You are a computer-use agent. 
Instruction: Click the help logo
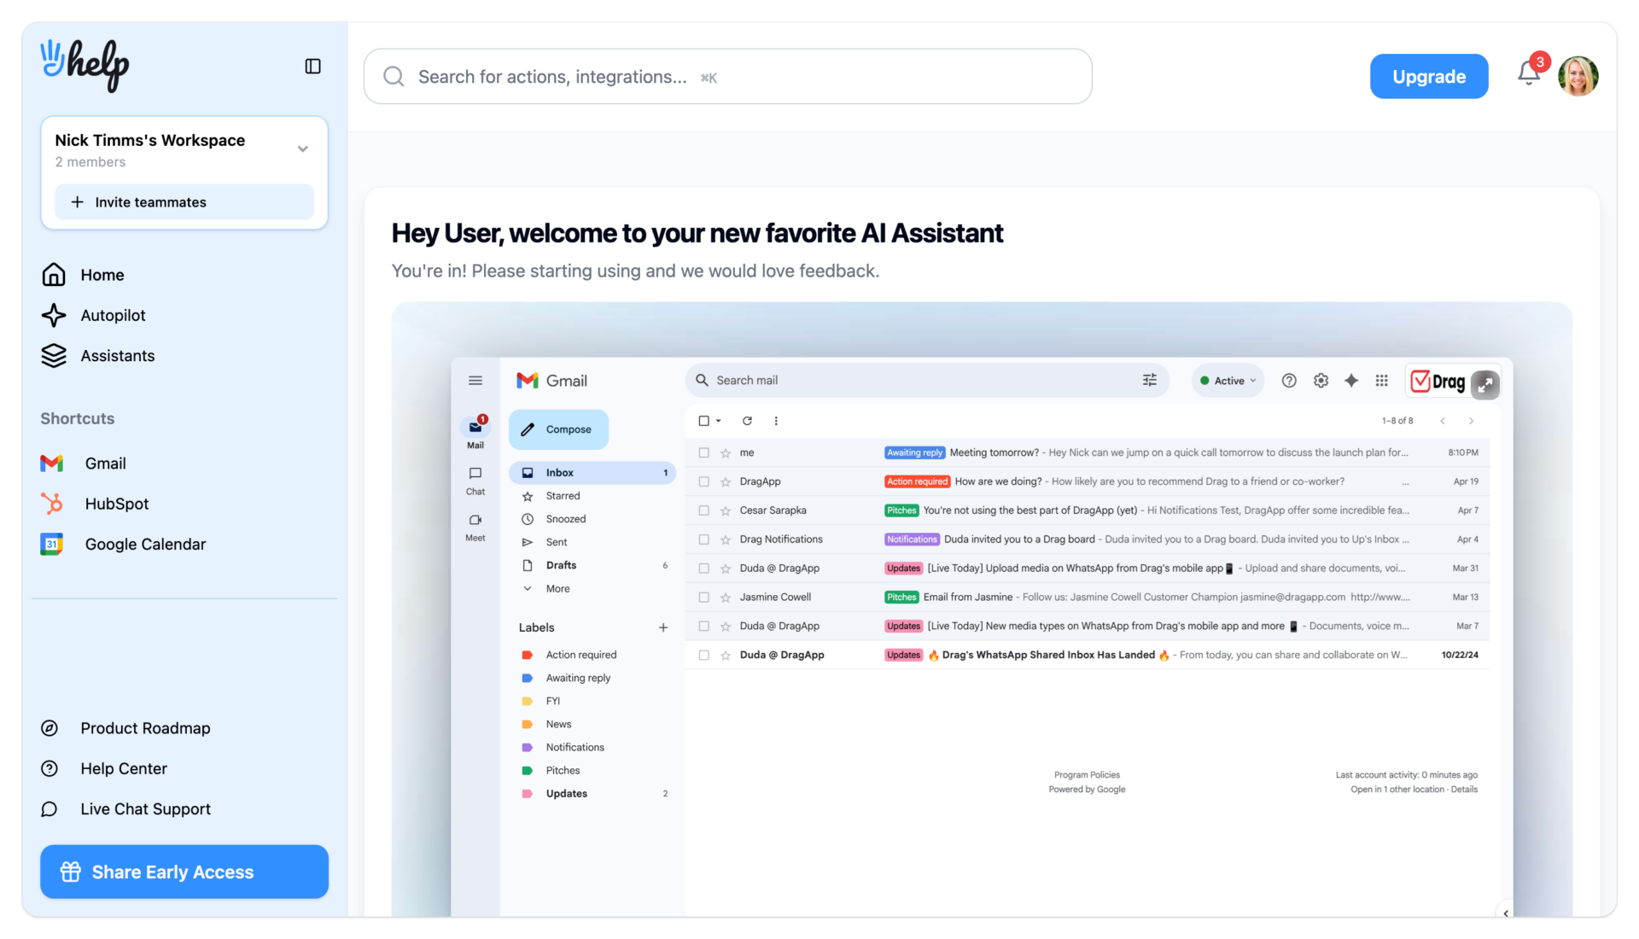click(85, 65)
